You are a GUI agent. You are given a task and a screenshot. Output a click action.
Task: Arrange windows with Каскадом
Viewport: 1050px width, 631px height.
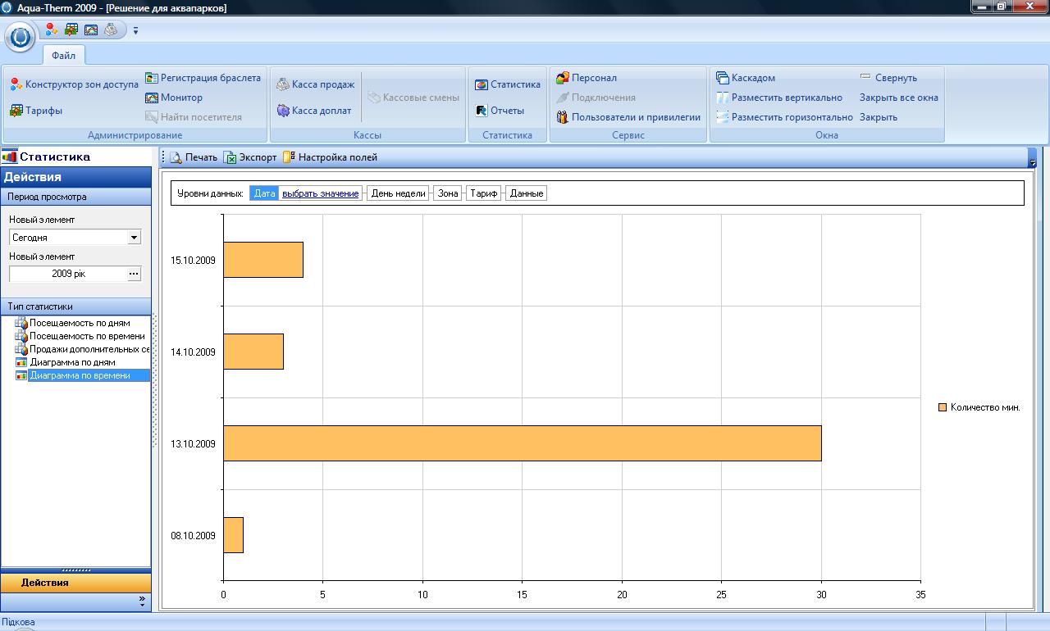click(746, 78)
